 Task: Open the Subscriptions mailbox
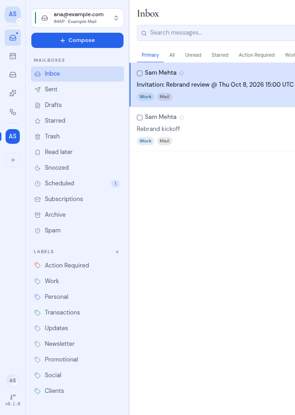(77, 199)
